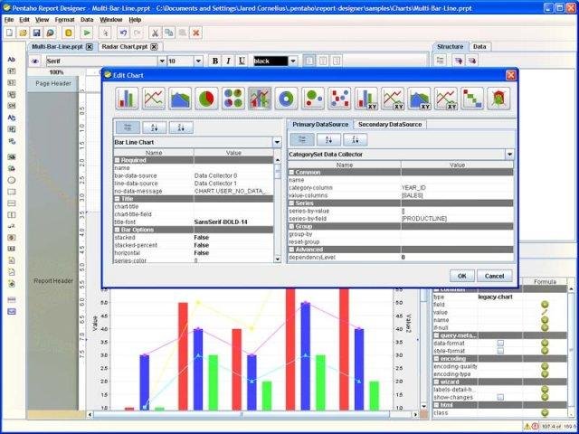Collapse the Bar Options properties group
579x434 pixels.
(x=117, y=230)
